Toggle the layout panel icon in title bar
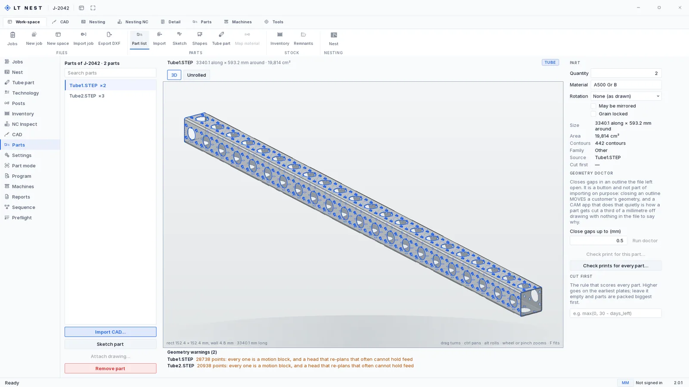689x387 pixels. point(81,8)
